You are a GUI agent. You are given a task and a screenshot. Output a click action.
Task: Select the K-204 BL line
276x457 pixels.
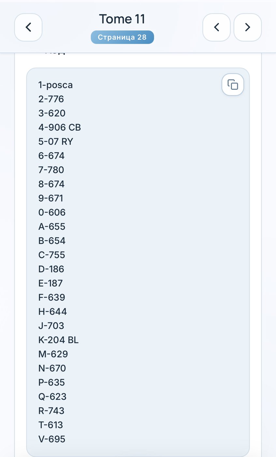(59, 340)
